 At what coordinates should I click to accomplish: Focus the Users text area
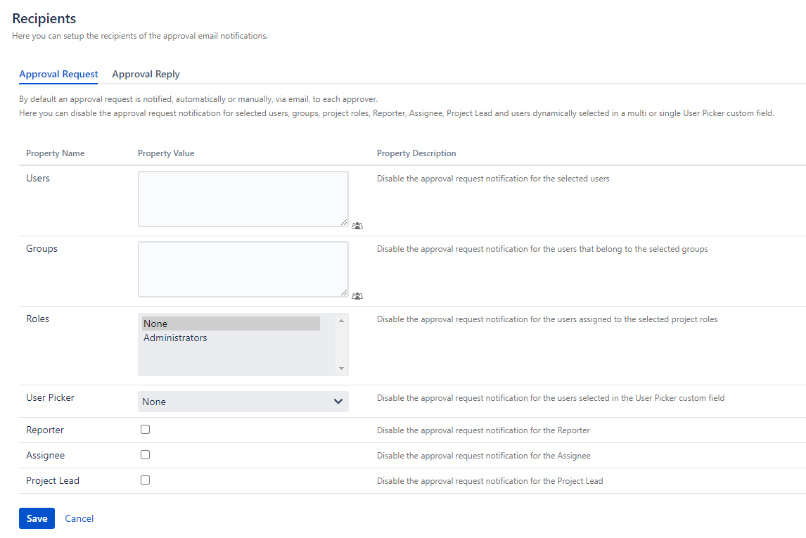(243, 198)
